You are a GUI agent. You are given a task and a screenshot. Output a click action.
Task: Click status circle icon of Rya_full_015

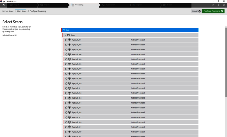[66, 108]
